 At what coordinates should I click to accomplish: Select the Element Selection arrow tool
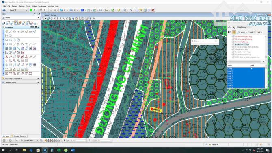4,23
